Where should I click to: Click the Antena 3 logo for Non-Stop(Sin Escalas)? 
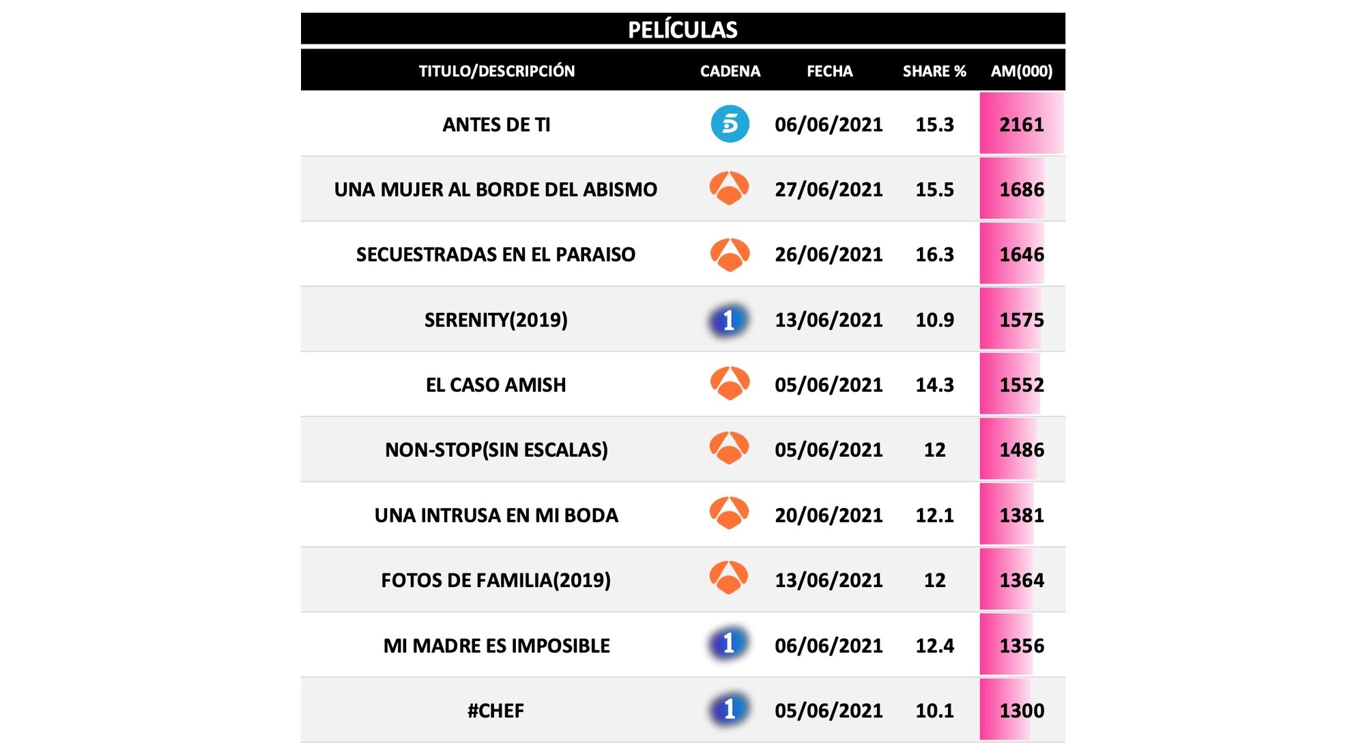coord(729,449)
